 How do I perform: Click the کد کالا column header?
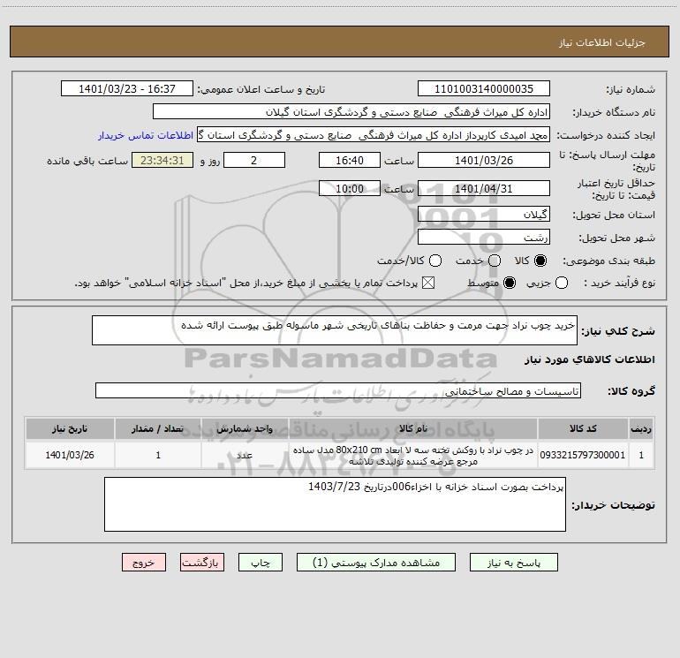[x=583, y=428]
